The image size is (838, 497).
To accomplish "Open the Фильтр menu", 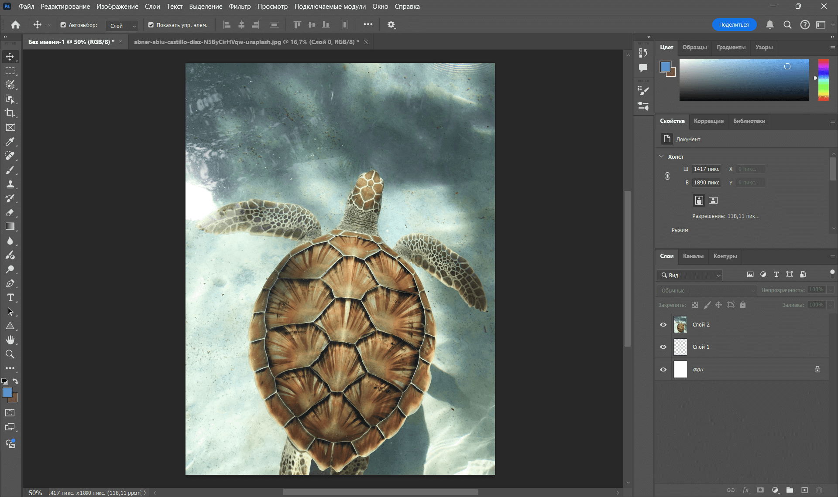I will click(x=240, y=7).
